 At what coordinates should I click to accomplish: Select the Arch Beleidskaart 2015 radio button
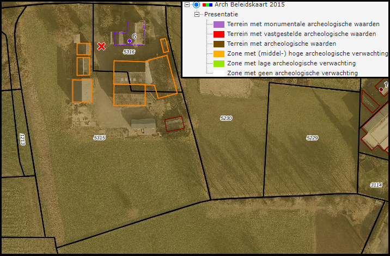(196, 4)
